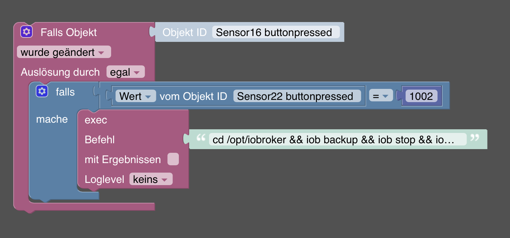This screenshot has height=238, width=510.
Task: Click the closing quote mark of the command string
Action: 475,139
